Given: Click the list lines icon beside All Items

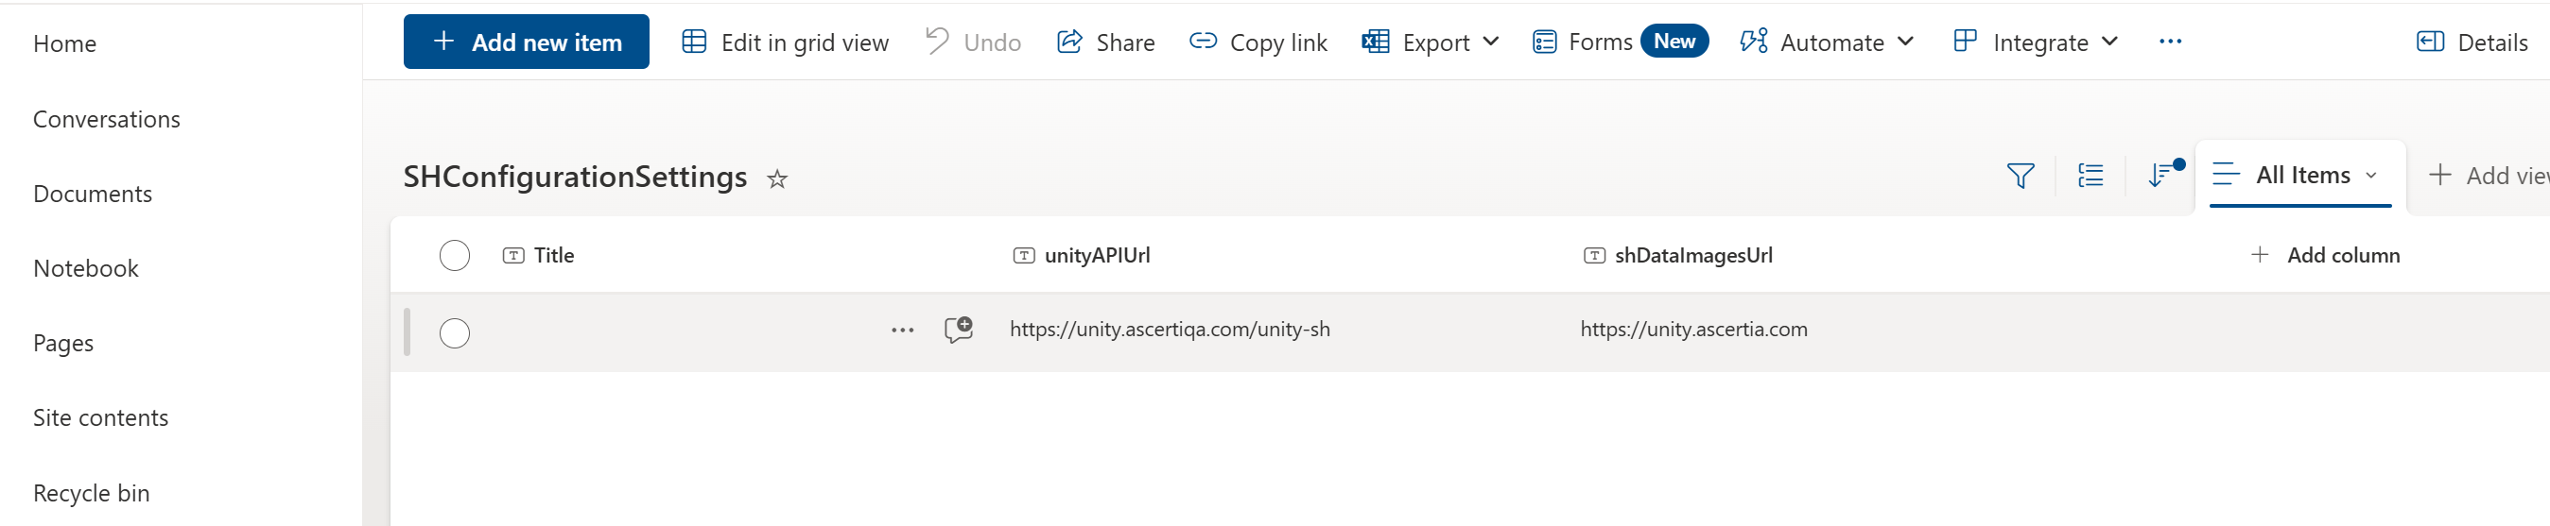Looking at the screenshot, I should (x=2226, y=174).
